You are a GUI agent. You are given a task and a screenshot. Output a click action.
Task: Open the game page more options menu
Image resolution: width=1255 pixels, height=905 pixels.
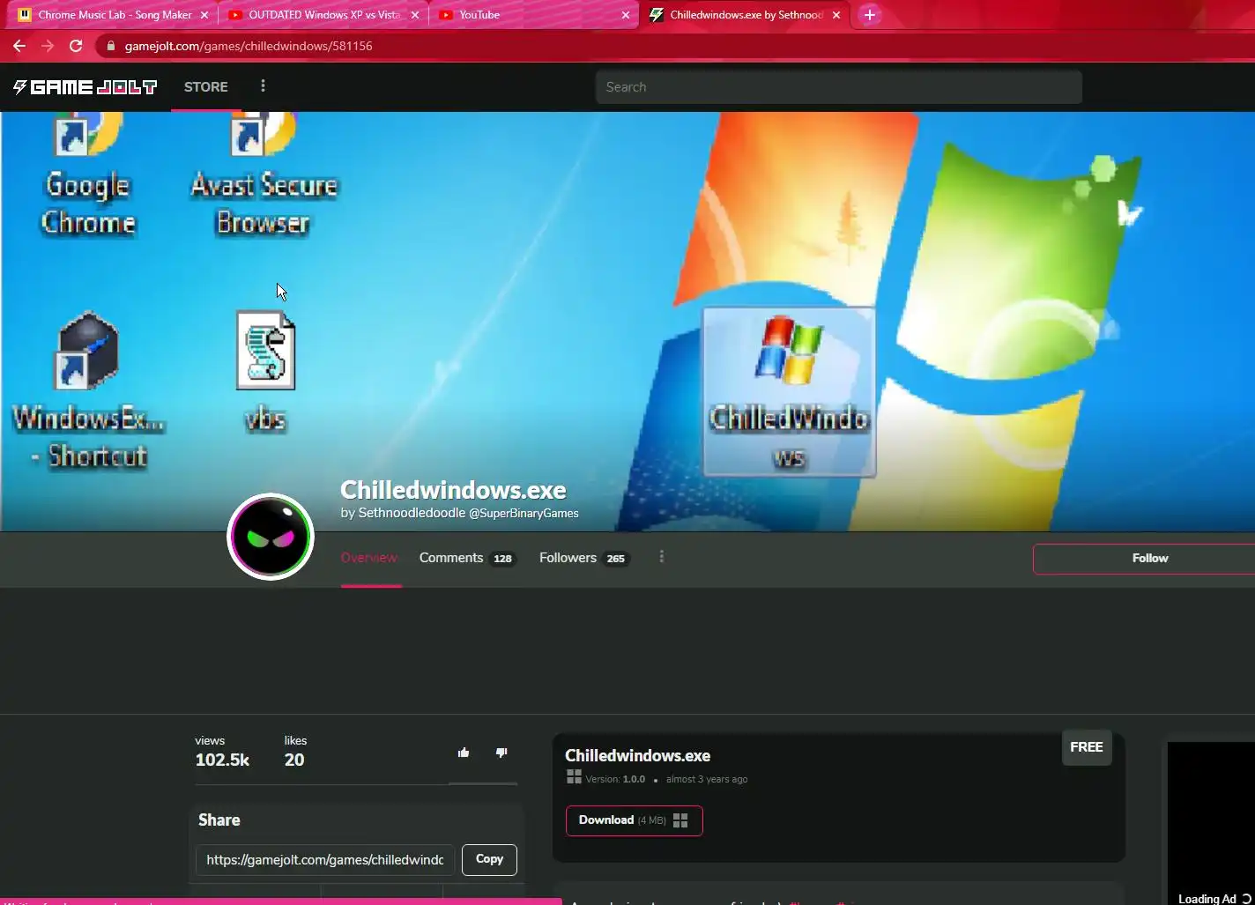click(662, 557)
